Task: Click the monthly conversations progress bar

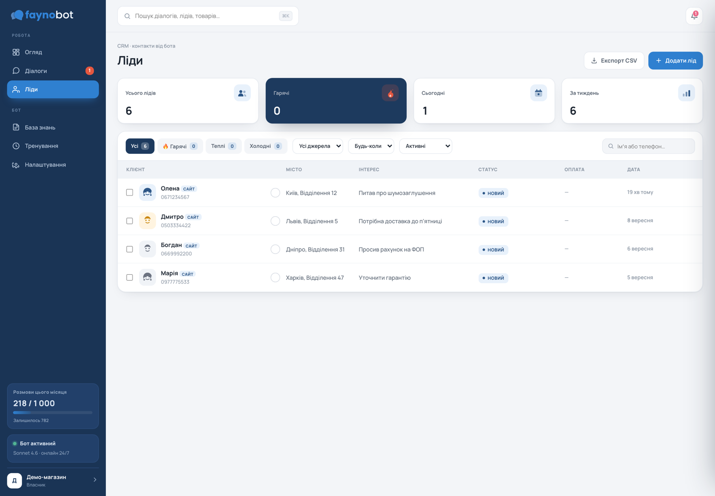Action: pyautogui.click(x=53, y=412)
